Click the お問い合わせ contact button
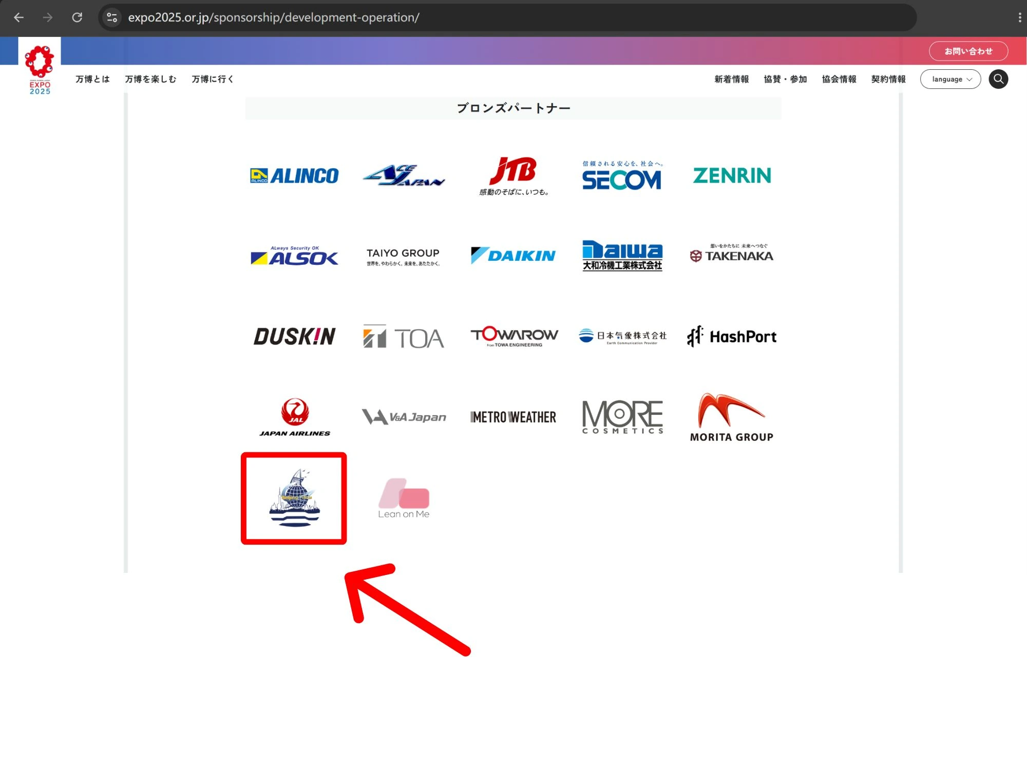The height and width of the screenshot is (770, 1027). (x=968, y=51)
